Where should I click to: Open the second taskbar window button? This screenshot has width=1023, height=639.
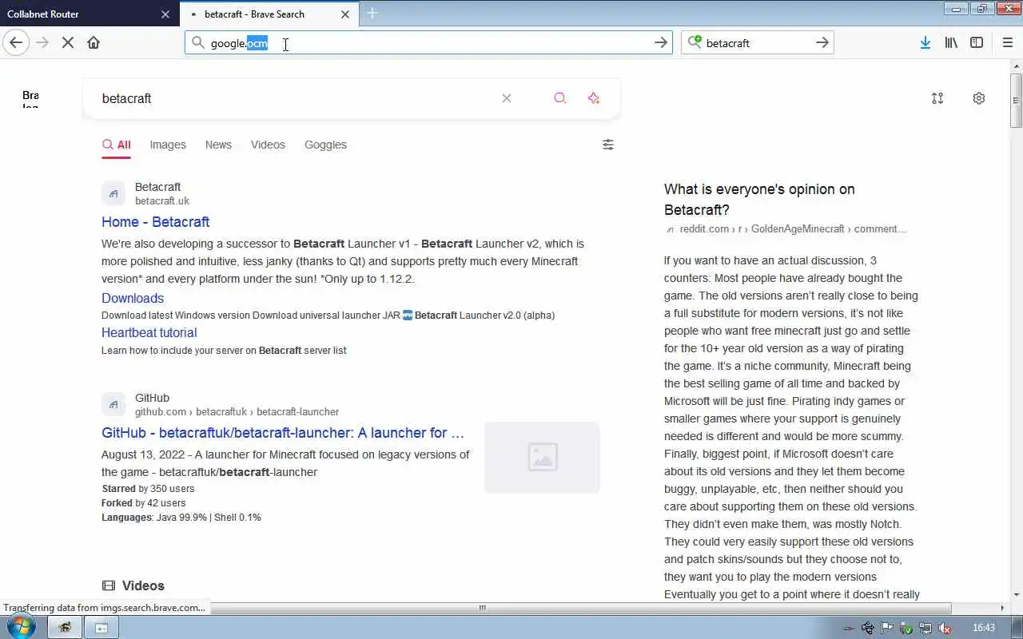[x=102, y=628]
